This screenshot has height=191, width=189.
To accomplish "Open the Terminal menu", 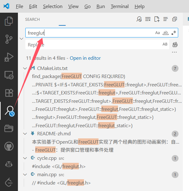I will click(x=120, y=6).
